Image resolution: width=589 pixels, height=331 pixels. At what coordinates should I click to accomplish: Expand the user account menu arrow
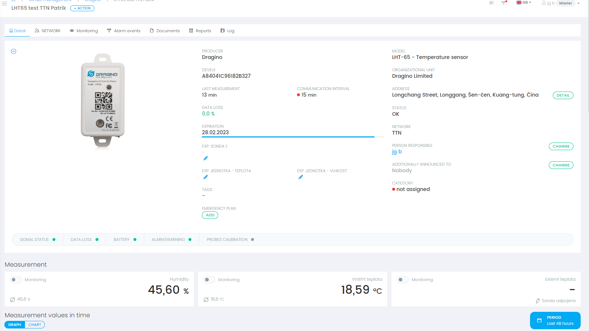pyautogui.click(x=579, y=3)
